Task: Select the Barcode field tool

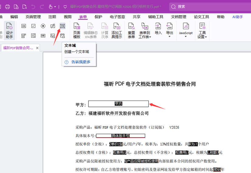Action: click(x=43, y=36)
